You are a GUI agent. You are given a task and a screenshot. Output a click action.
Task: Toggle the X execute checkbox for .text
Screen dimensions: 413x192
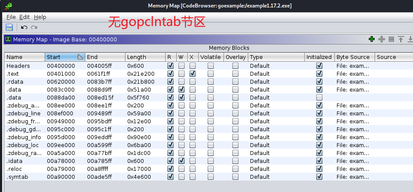click(192, 74)
